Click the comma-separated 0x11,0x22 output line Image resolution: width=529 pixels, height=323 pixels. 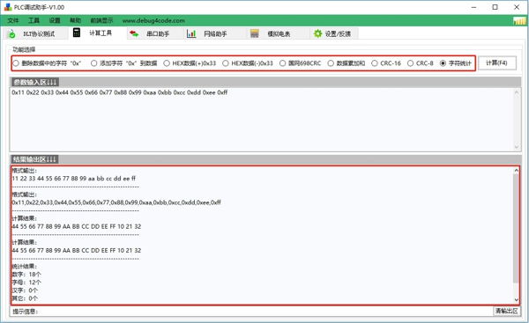point(116,202)
